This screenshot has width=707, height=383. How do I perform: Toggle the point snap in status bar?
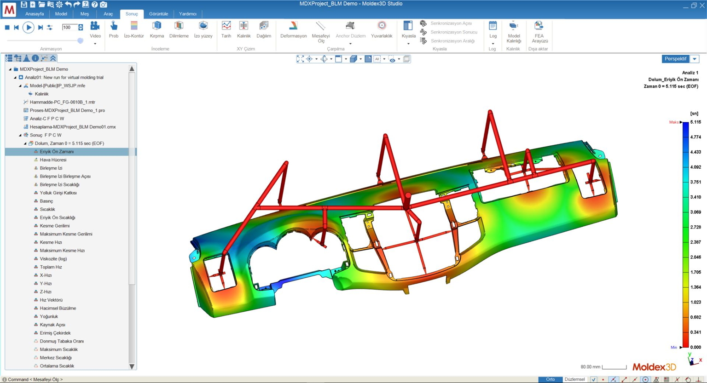pos(603,379)
